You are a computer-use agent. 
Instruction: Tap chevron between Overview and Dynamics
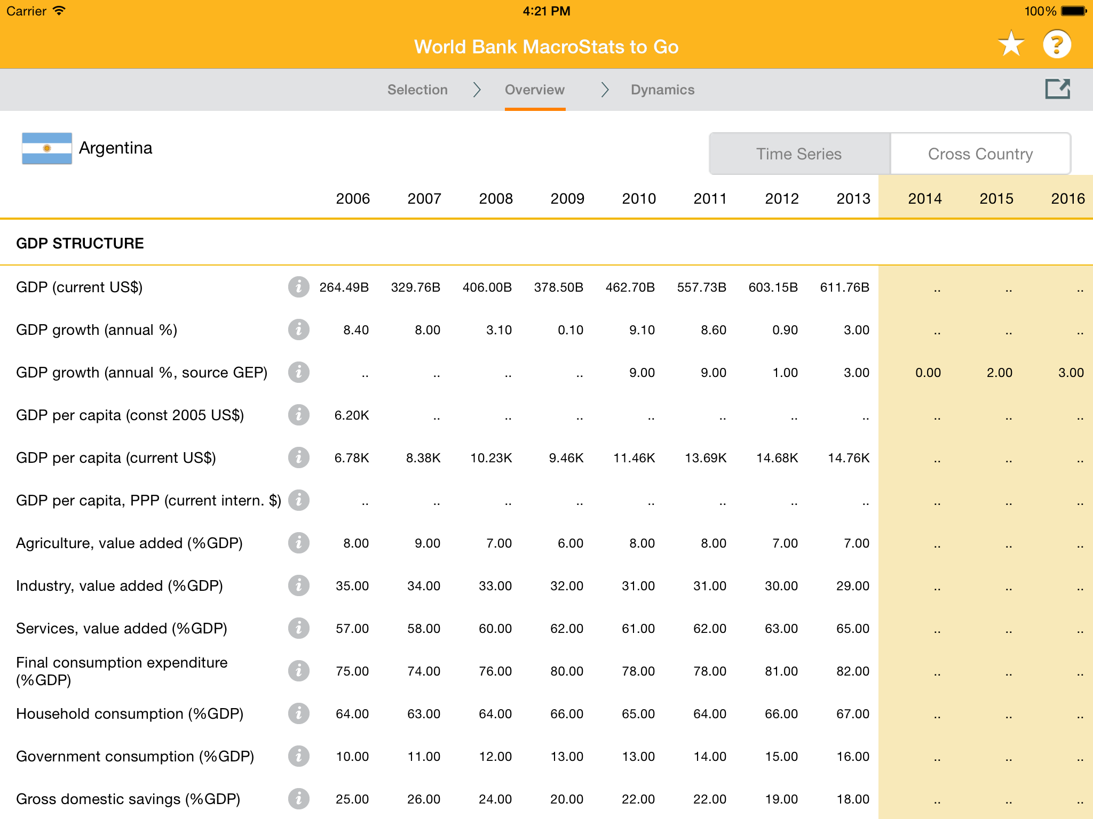click(605, 90)
